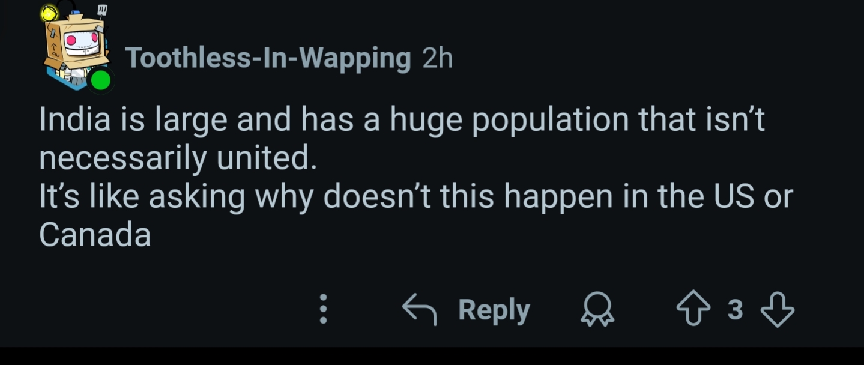Visit the Toothless-In-Wapping user profile
Image resolution: width=864 pixels, height=365 pixels.
(268, 58)
